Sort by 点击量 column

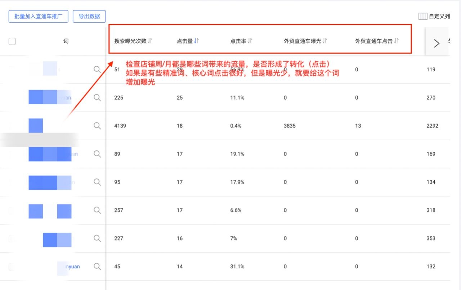[x=196, y=41]
